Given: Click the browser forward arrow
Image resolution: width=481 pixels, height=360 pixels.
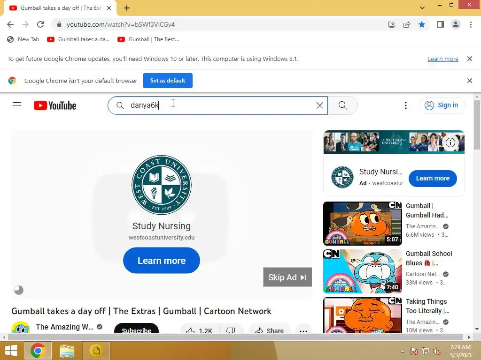Looking at the screenshot, I should (x=25, y=24).
